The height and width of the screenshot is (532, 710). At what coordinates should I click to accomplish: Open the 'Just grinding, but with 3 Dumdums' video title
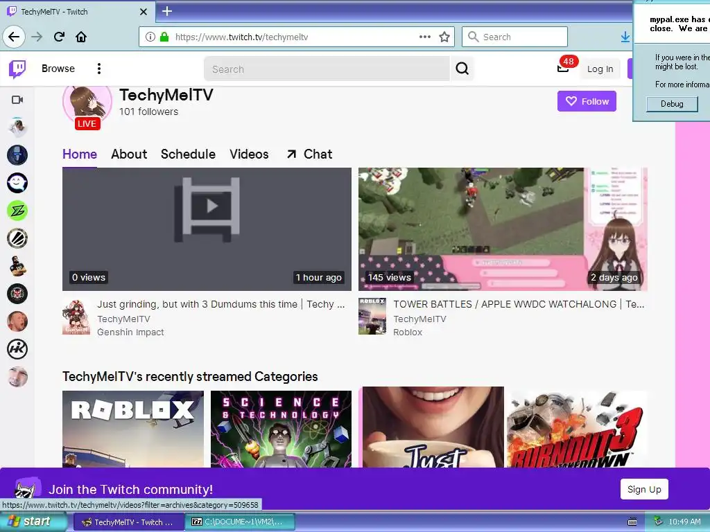221,304
